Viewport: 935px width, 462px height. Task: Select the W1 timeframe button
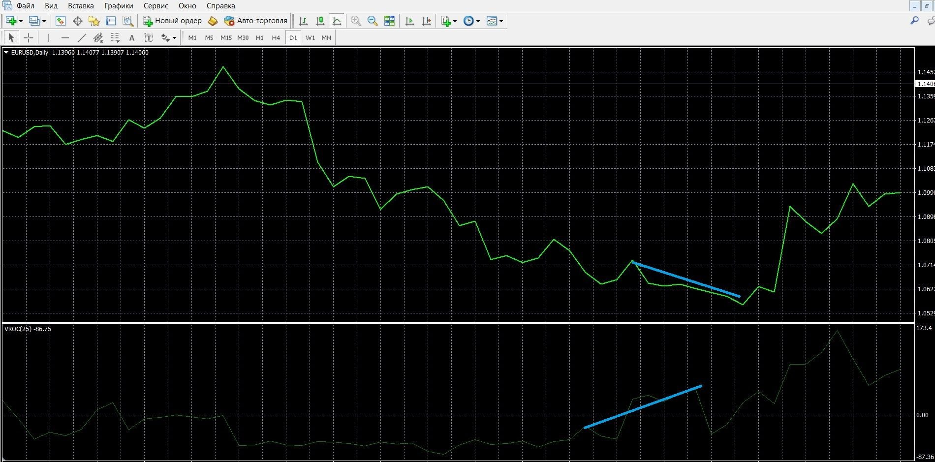click(x=310, y=37)
